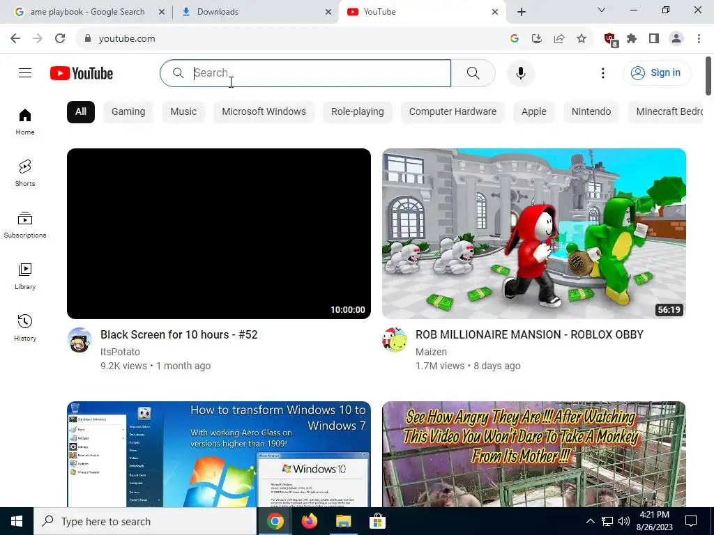The height and width of the screenshot is (535, 714).
Task: Select the Role-playing filter chip
Action: pyautogui.click(x=358, y=112)
